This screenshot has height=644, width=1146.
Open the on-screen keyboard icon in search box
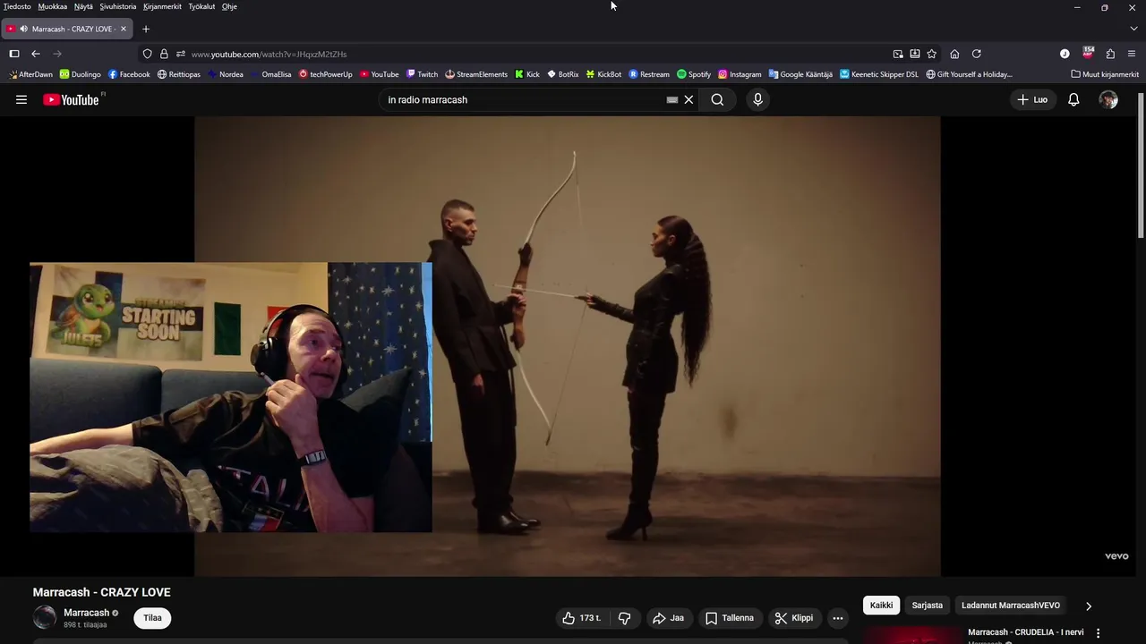coord(672,99)
